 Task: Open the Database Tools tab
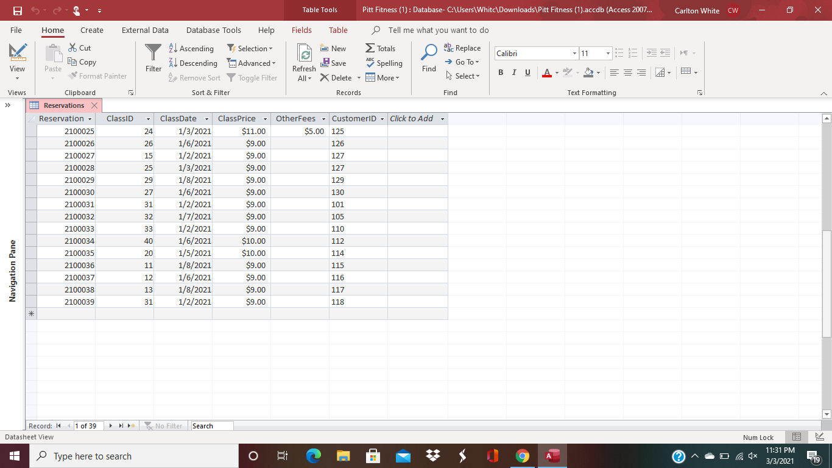[213, 30]
